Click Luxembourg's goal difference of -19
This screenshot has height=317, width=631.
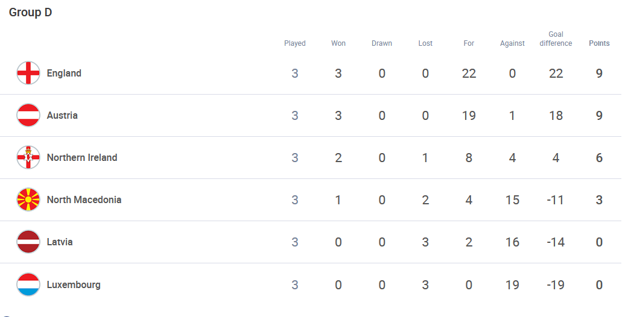point(556,285)
